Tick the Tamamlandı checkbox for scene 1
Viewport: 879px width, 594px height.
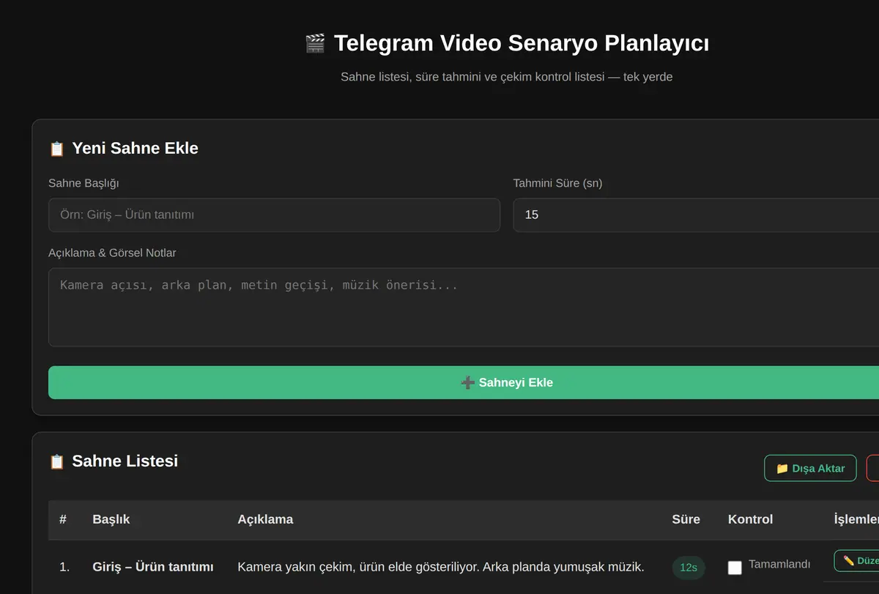point(735,568)
